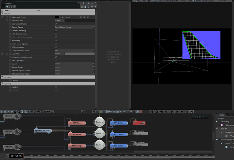Zoom in nodegraph with plus icon
Screen dimensions: 234x160
(203, 117)
